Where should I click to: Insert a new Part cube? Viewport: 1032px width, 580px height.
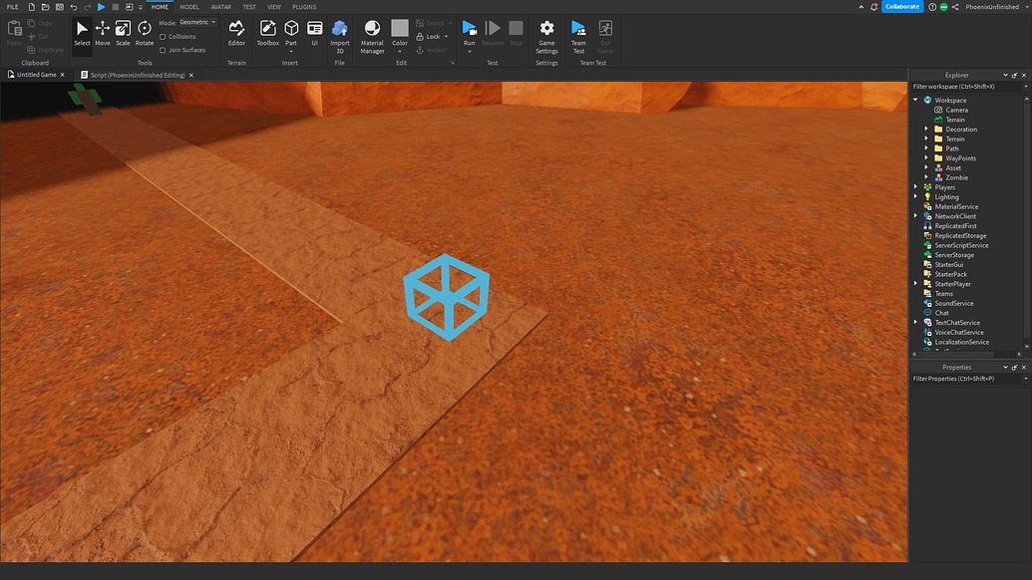pyautogui.click(x=291, y=28)
